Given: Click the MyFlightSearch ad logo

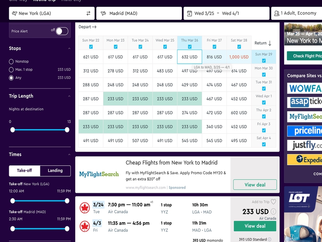Looking at the screenshot, I should 99,174.
